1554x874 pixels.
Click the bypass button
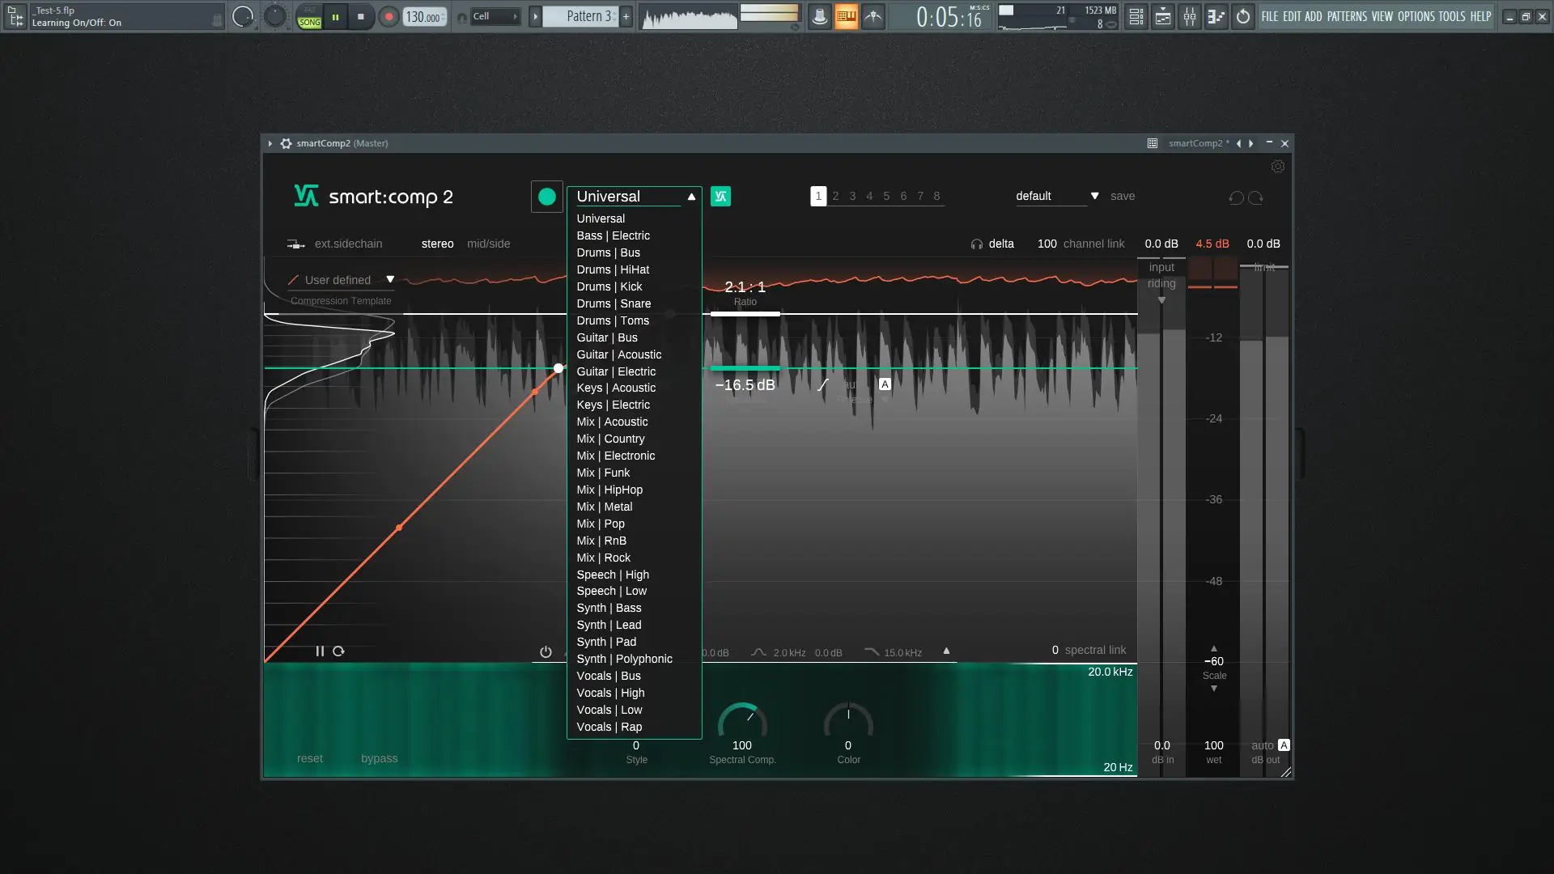click(379, 758)
